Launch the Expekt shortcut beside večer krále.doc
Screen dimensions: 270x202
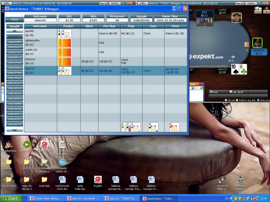[98, 181]
